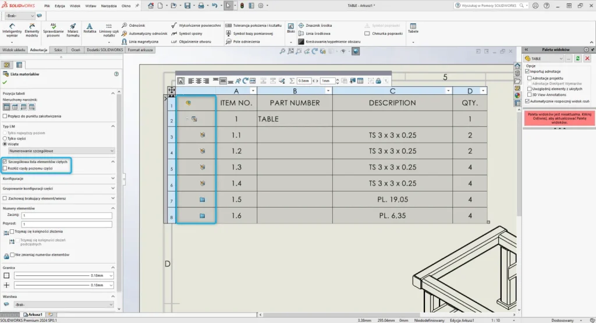Open the Tabele tool

click(413, 29)
